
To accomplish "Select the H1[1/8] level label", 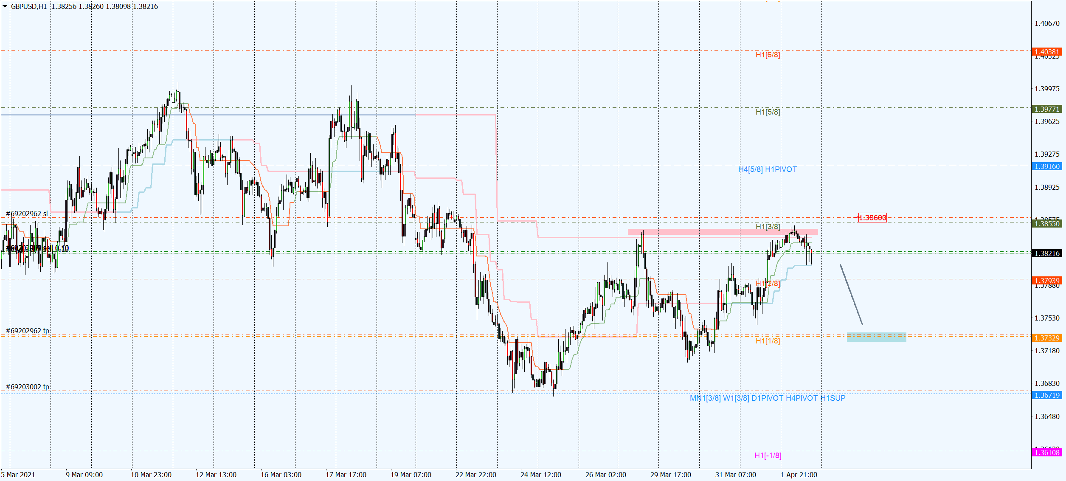I will [768, 341].
